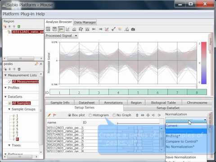The width and height of the screenshot is (216, 162).
Task: Click sample ID cell 8 below graph
Action: pyautogui.click(x=197, y=92)
